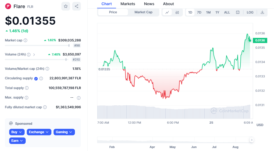Image resolution: width=274 pixels, height=151 pixels.
Task: Open the Exchange dropdown
Action: click(39, 132)
